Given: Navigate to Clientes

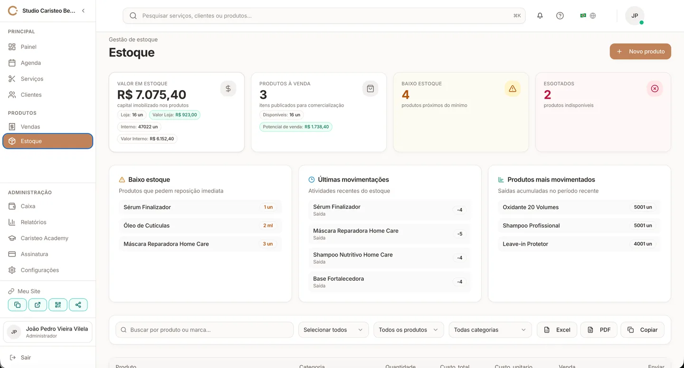Looking at the screenshot, I should point(48,95).
